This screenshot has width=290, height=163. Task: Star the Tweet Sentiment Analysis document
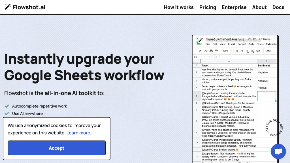[249, 39]
